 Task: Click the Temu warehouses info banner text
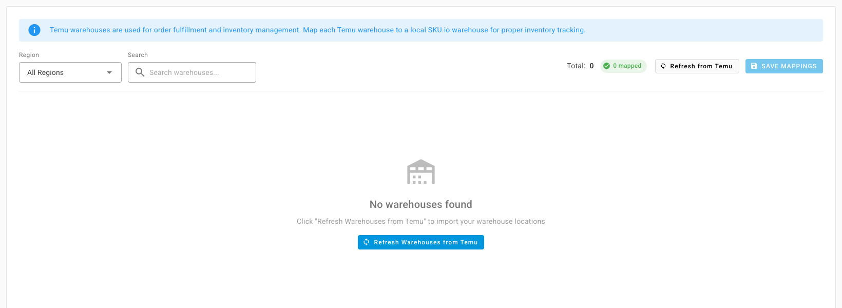click(x=318, y=30)
